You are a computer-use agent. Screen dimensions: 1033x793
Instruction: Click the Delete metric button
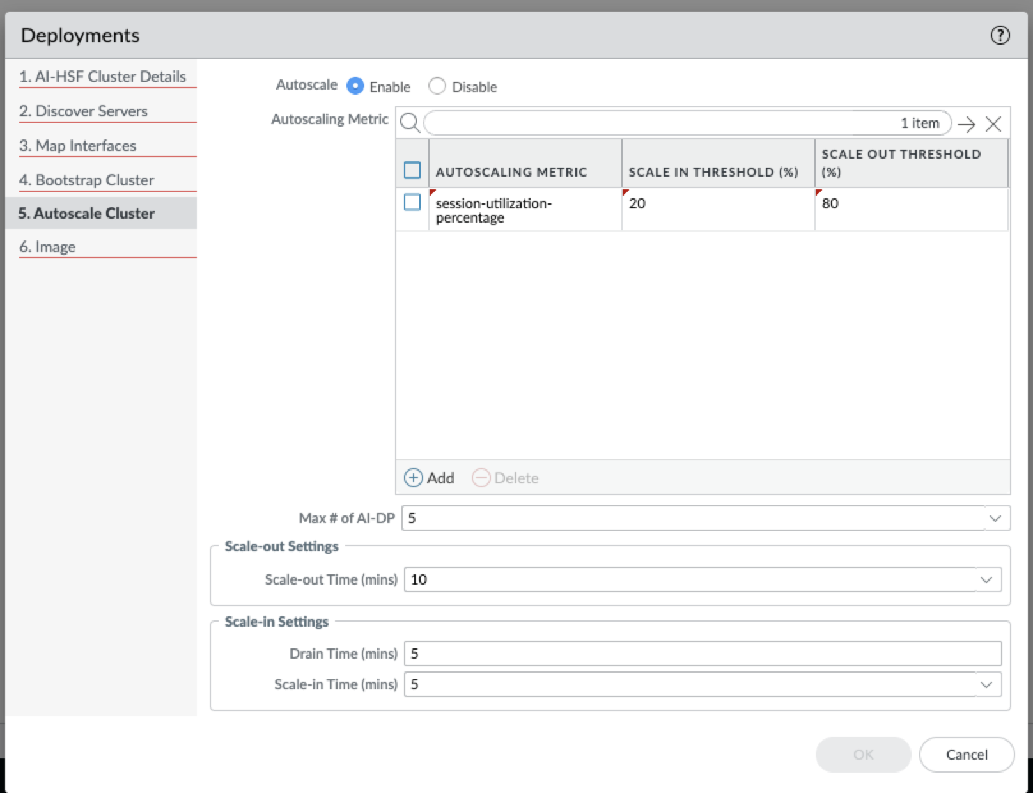(506, 478)
